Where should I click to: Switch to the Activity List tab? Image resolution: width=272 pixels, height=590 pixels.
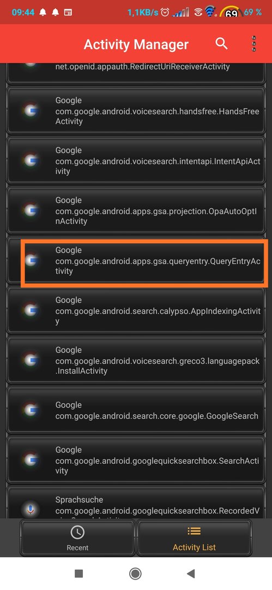(194, 538)
